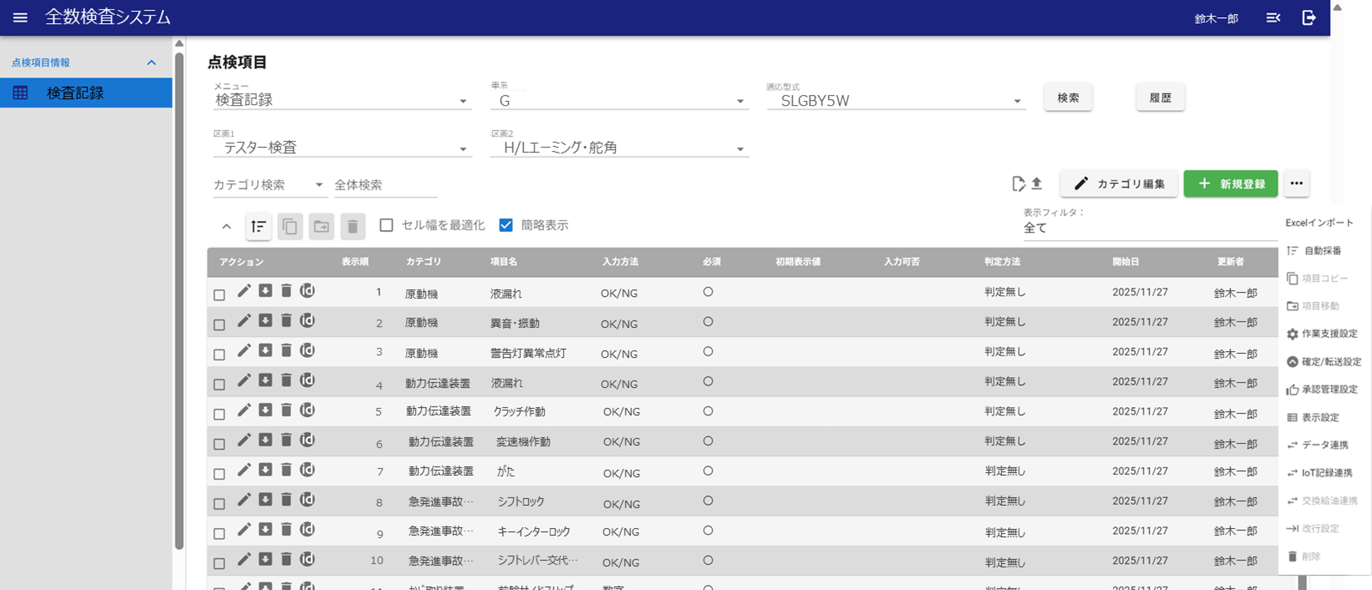Click the logout icon in header
Image resolution: width=1372 pixels, height=590 pixels.
coord(1309,18)
